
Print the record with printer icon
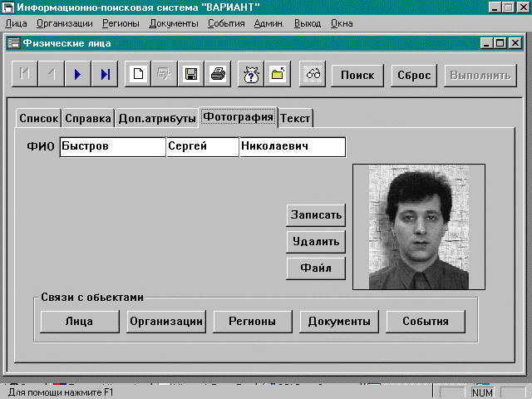[217, 75]
